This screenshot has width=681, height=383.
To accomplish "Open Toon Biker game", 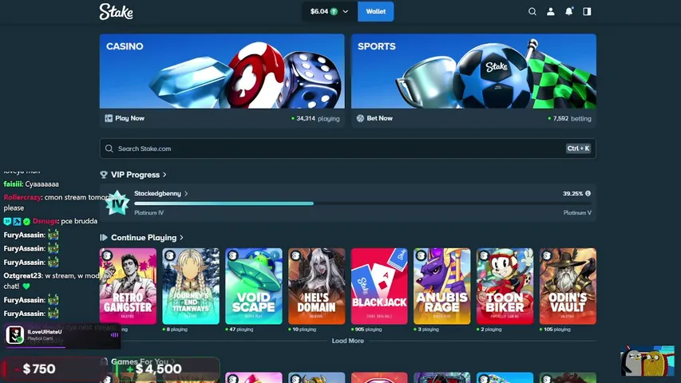I will pyautogui.click(x=505, y=286).
